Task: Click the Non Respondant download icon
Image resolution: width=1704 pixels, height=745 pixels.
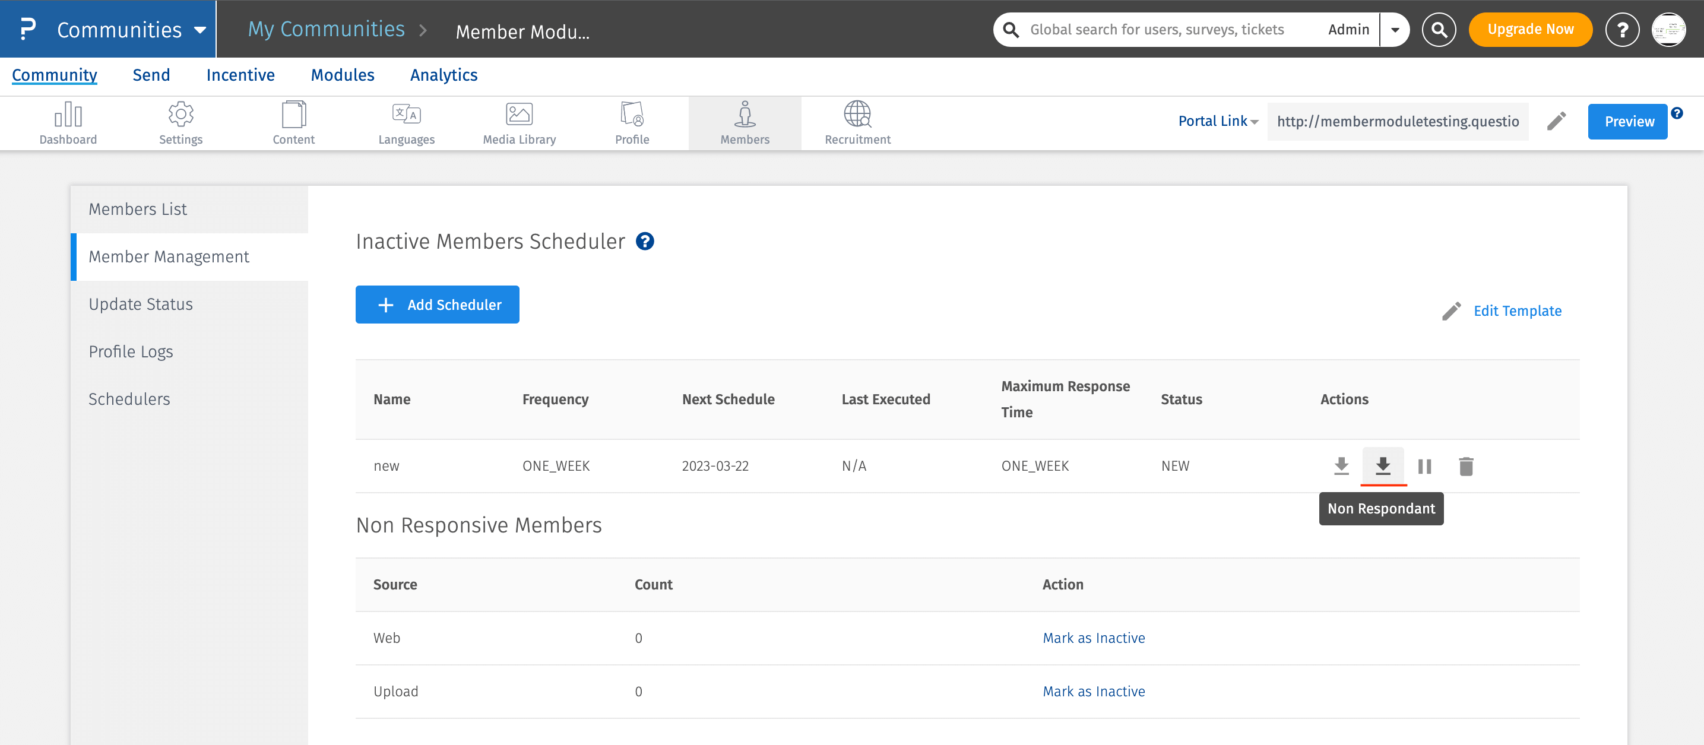Action: click(1383, 466)
